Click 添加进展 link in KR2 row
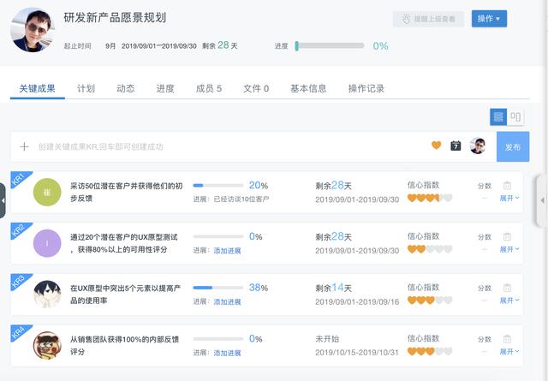This screenshot has width=548, height=381. click(227, 251)
